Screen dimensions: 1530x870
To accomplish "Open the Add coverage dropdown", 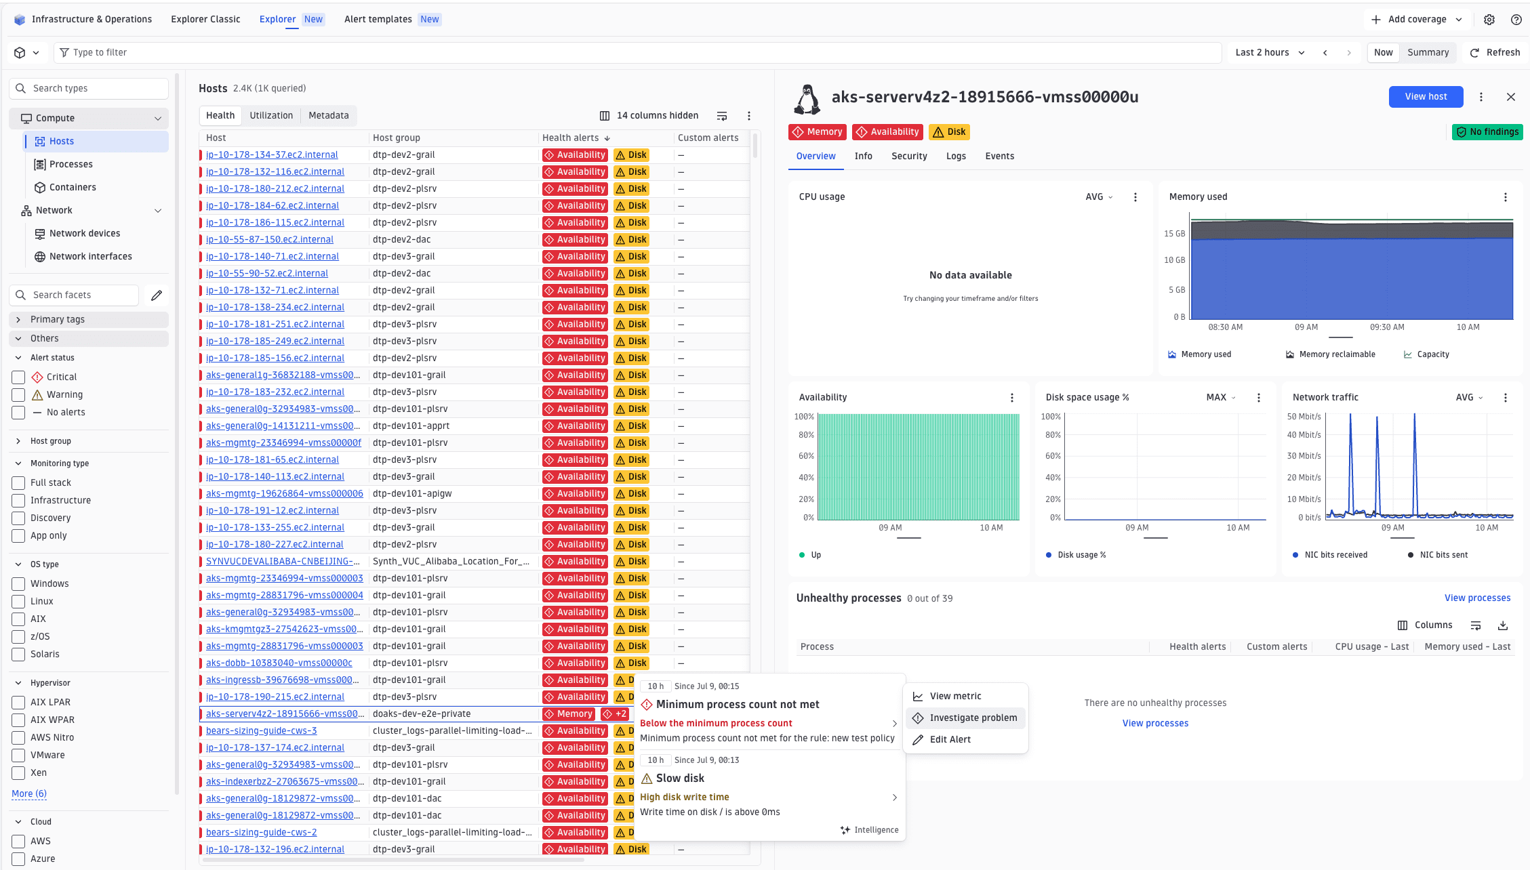I will 1417,20.
